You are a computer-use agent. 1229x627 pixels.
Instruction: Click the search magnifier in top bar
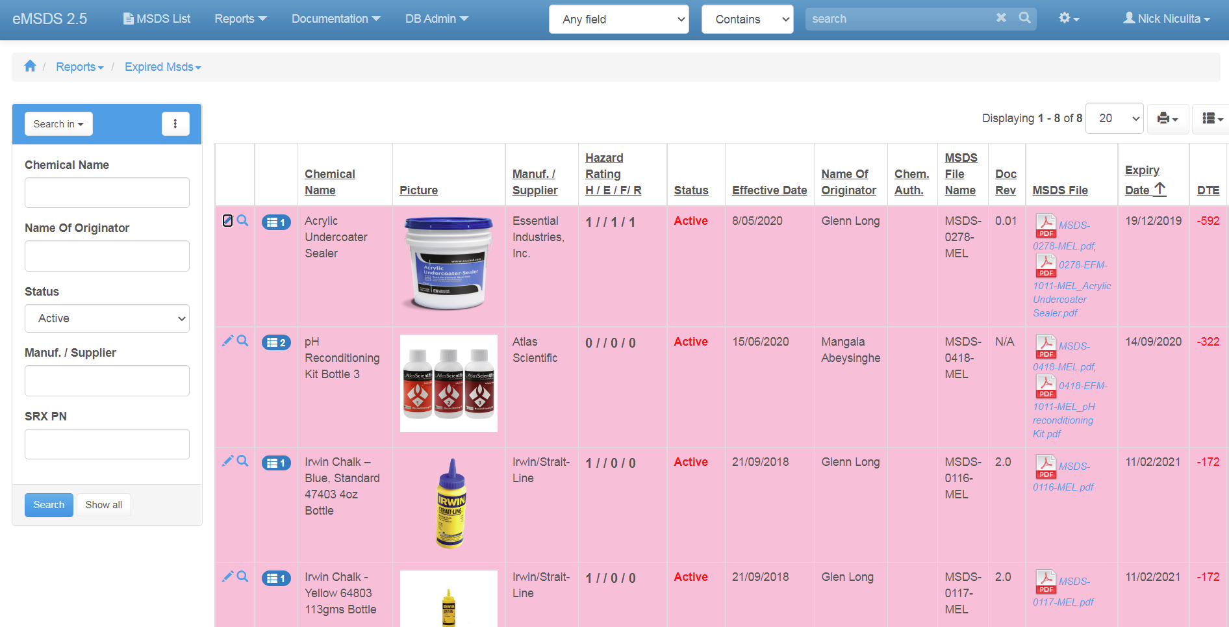[x=1024, y=18]
